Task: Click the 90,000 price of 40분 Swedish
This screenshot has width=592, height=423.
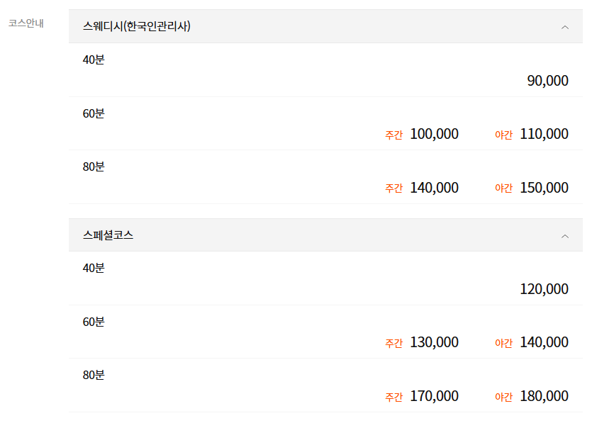Action: tap(547, 81)
